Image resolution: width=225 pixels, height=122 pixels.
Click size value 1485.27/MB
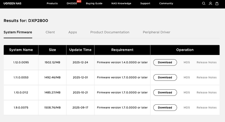click(52, 93)
